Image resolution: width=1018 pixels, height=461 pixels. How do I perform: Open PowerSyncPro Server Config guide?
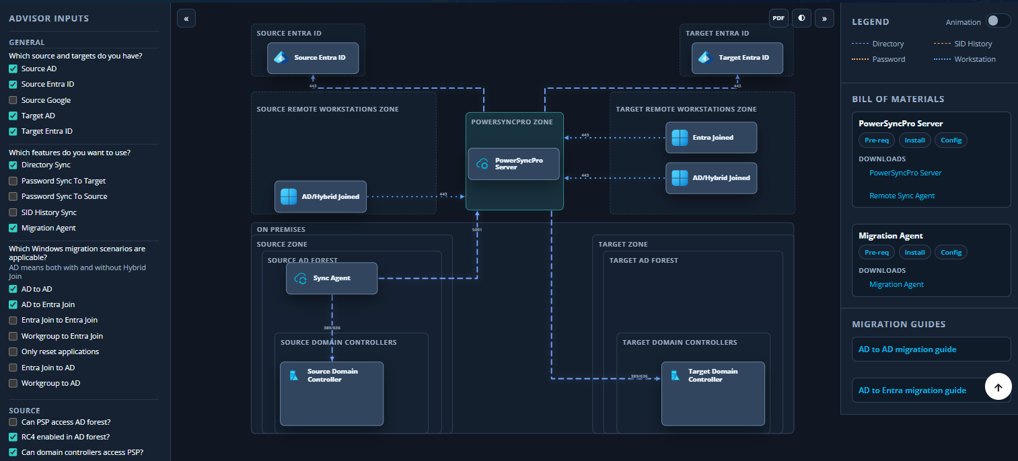pyautogui.click(x=951, y=140)
